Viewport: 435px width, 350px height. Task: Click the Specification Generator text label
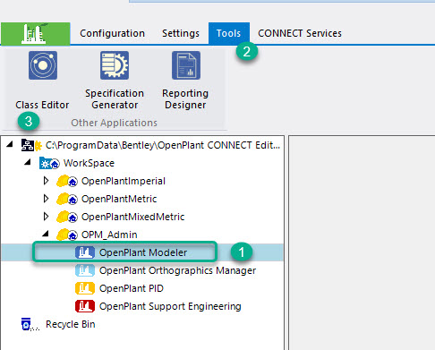pyautogui.click(x=115, y=99)
